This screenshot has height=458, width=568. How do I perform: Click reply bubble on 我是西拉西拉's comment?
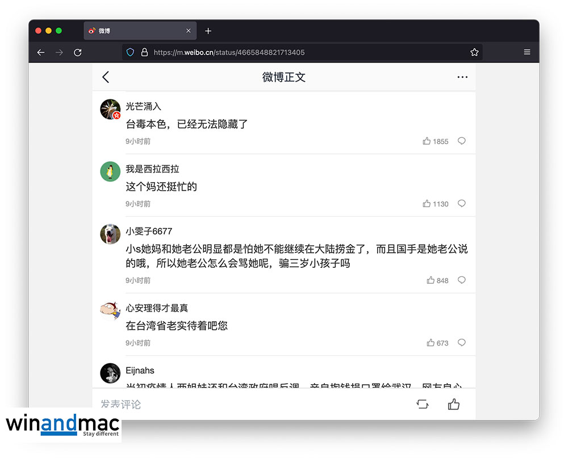(462, 204)
